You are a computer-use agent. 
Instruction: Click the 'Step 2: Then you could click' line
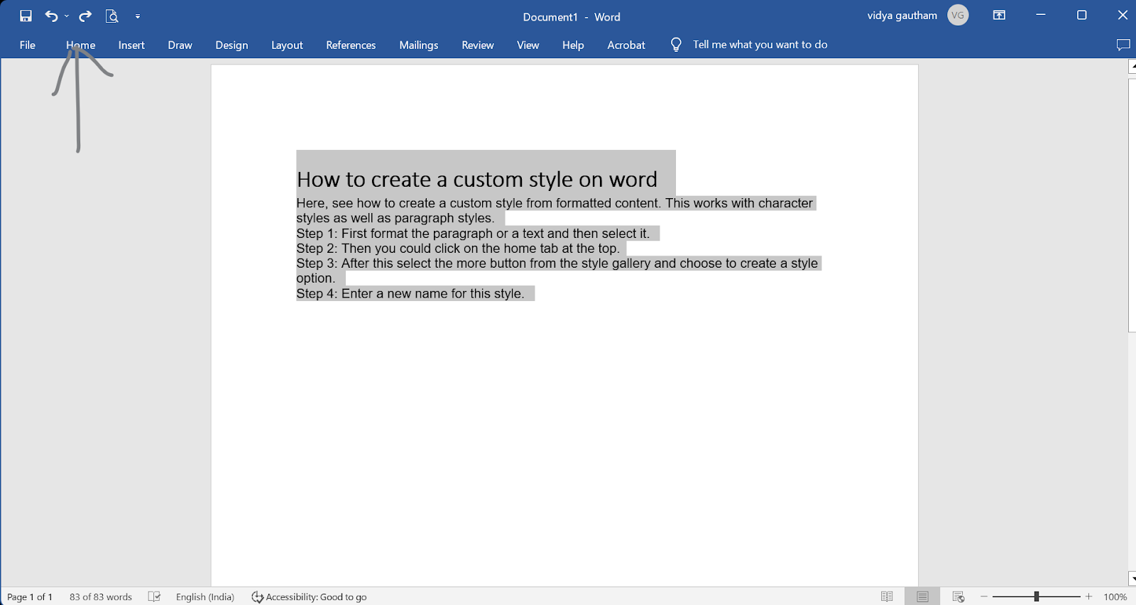[458, 249]
